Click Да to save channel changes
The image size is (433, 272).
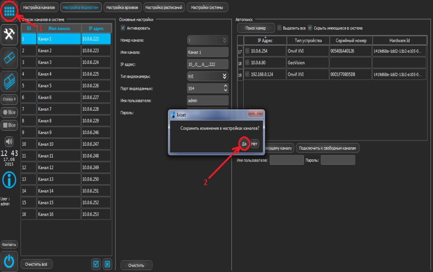coord(244,144)
